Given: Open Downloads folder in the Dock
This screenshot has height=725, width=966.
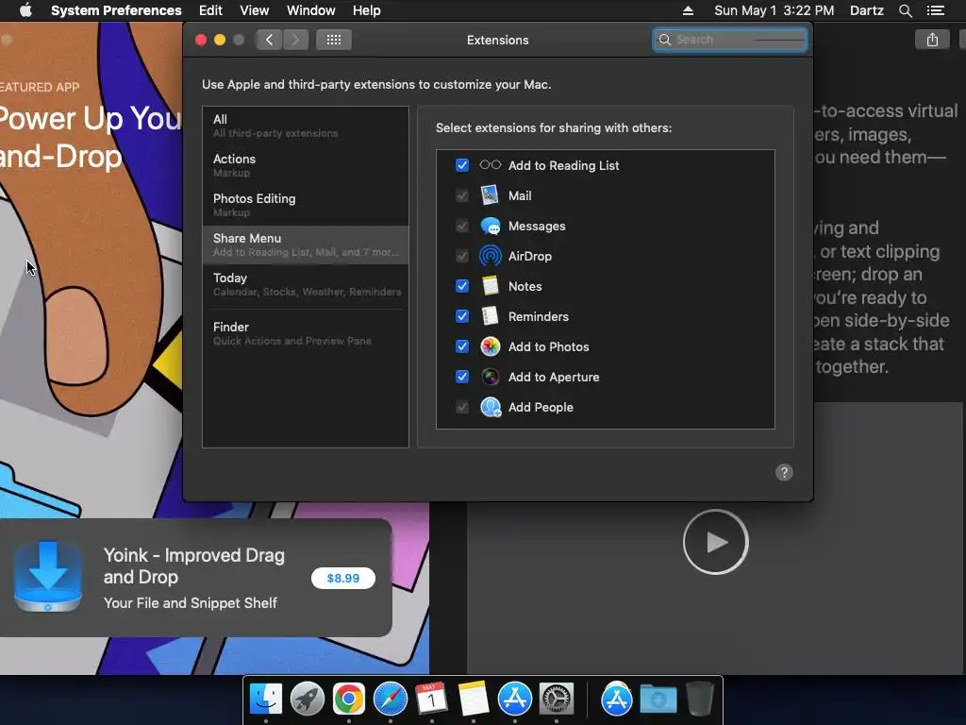Looking at the screenshot, I should coord(658,700).
